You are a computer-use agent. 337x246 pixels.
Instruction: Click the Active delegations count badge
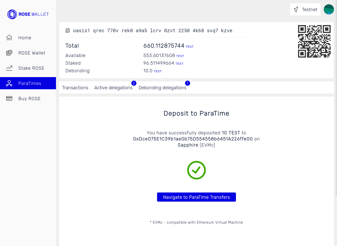tap(134, 83)
